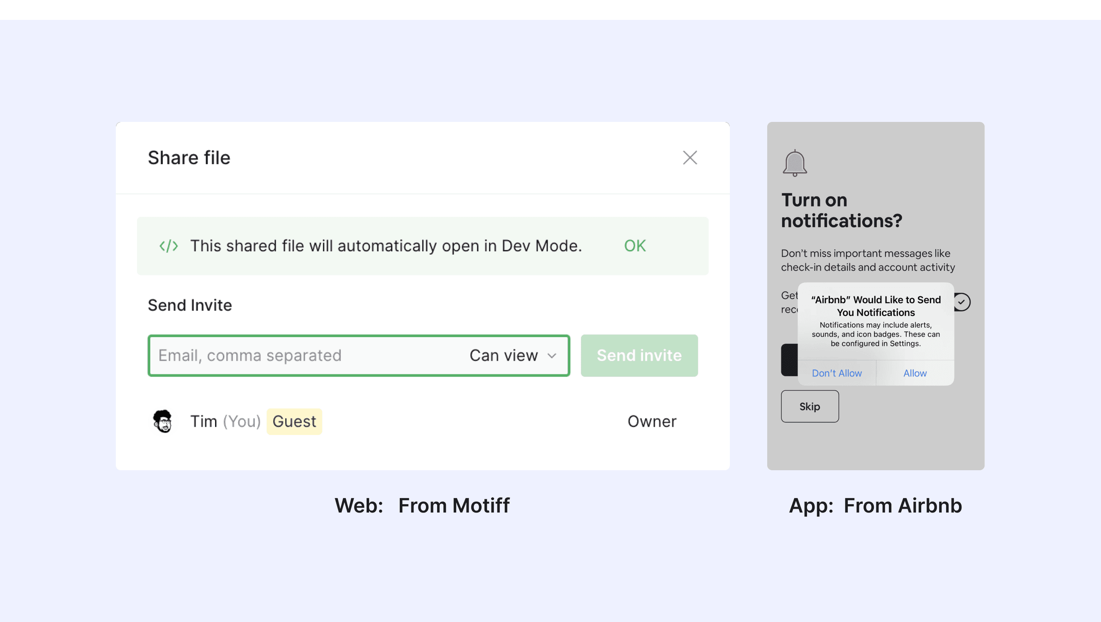Click the notification bell icon
1101x622 pixels.
[795, 163]
